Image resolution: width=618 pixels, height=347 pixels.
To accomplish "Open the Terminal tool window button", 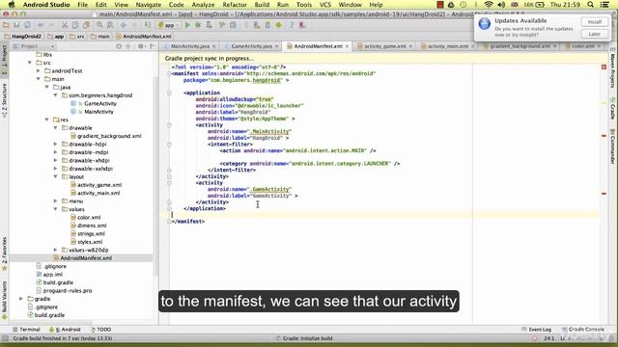I will coord(26,330).
